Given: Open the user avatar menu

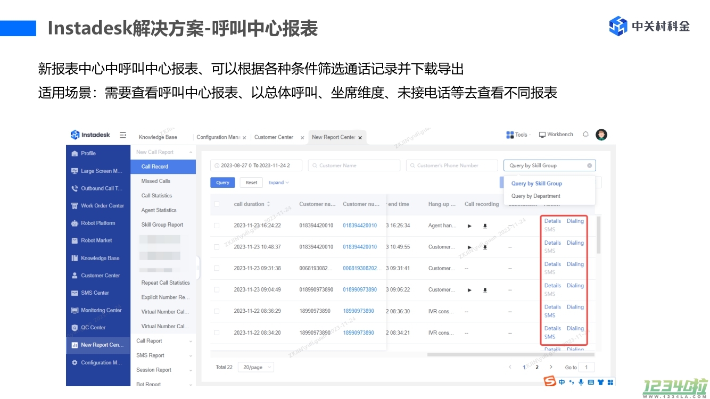Looking at the screenshot, I should pyautogui.click(x=601, y=135).
